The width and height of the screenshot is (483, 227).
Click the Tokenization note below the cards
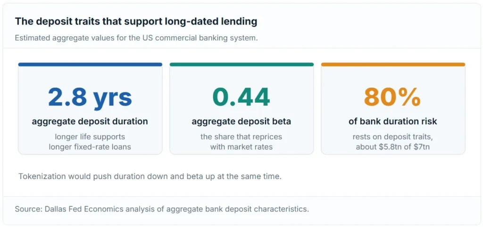[150, 177]
